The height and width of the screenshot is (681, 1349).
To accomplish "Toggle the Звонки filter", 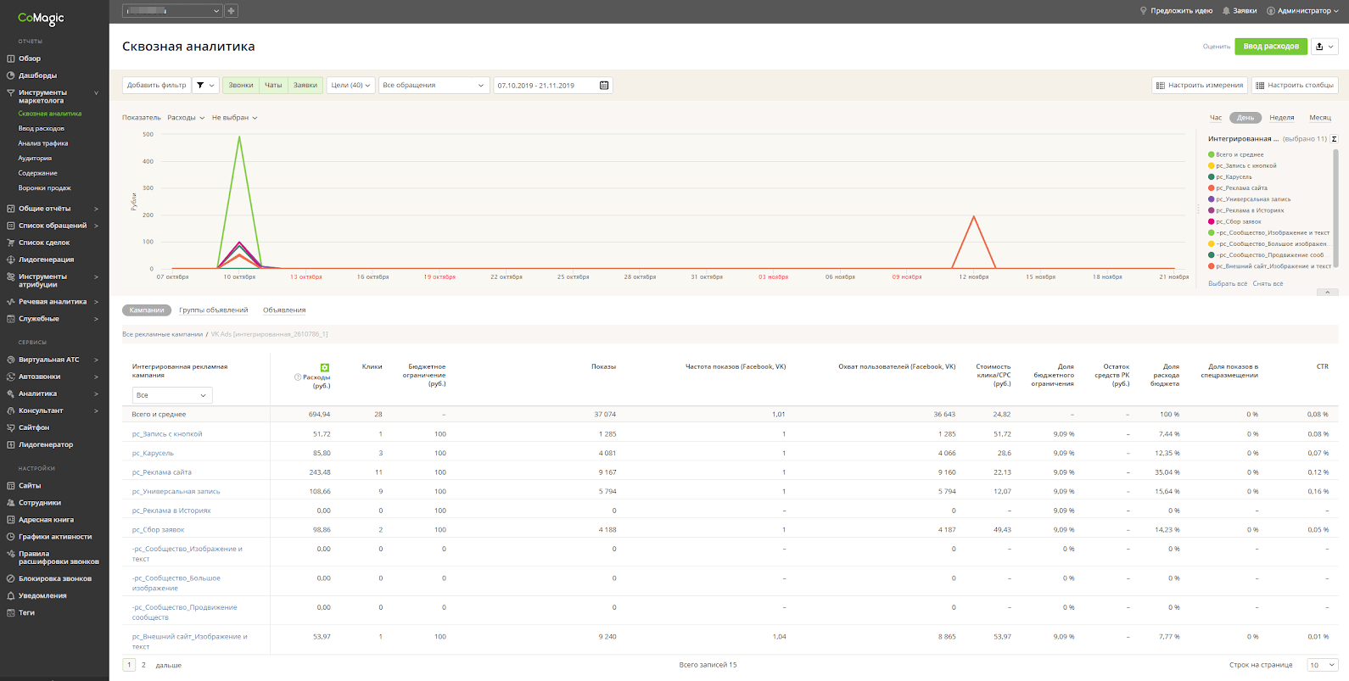I will [x=241, y=85].
